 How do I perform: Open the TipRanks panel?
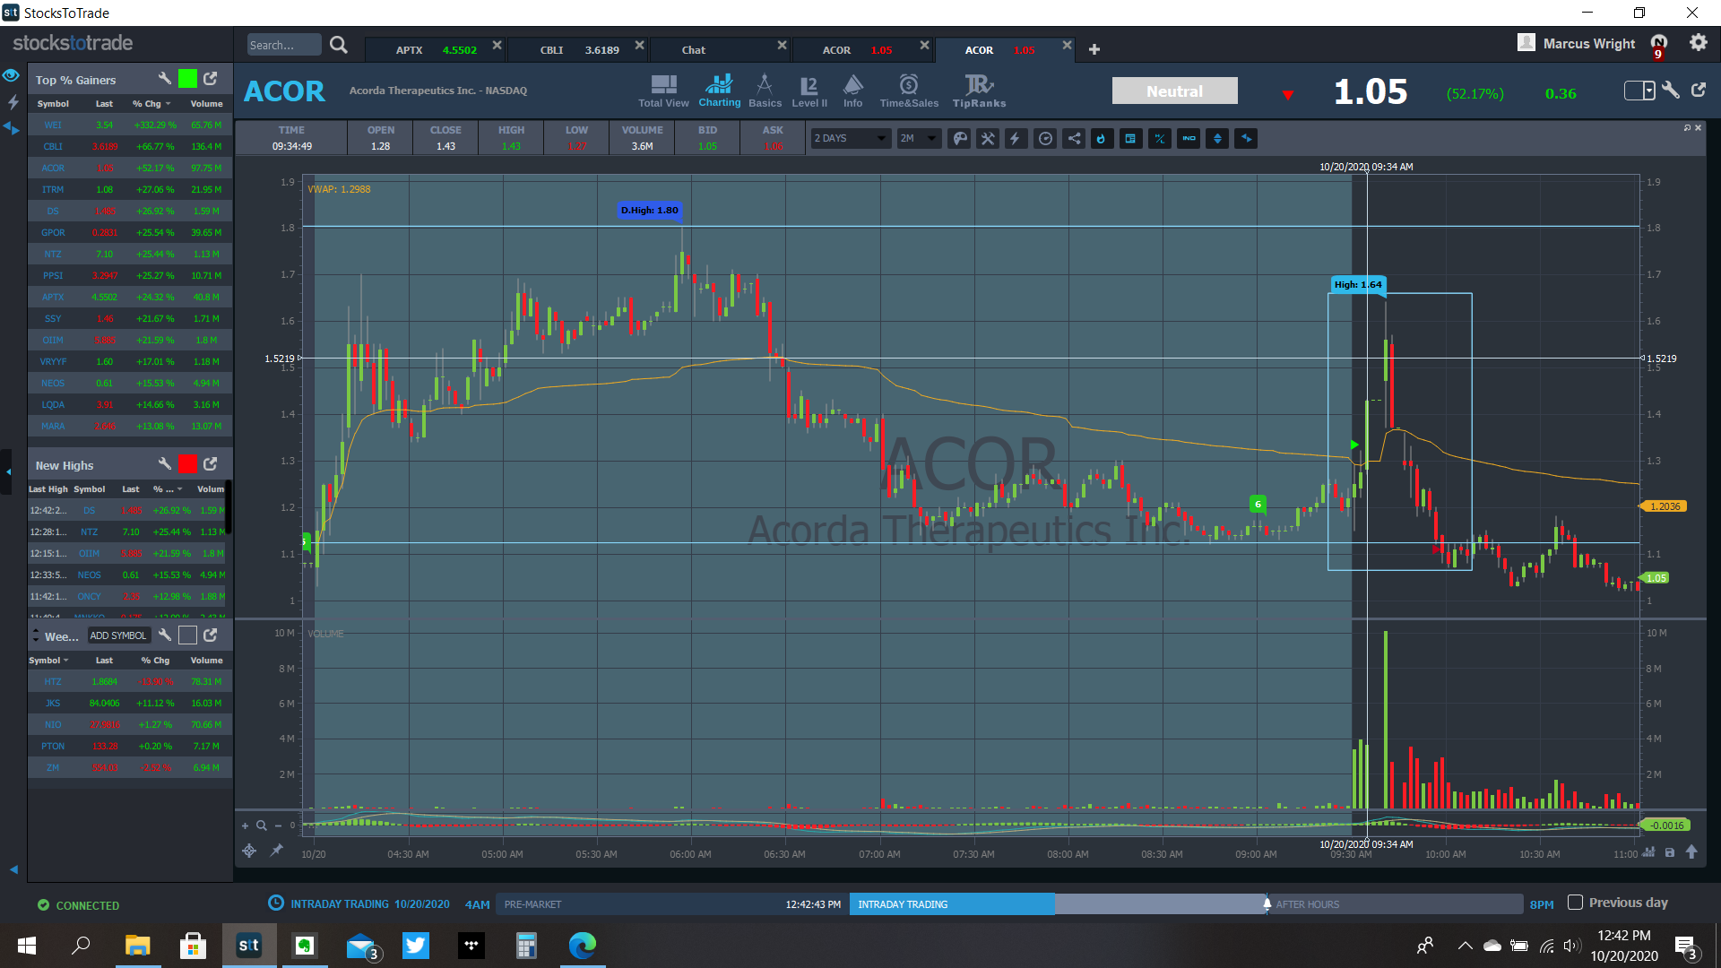(979, 91)
